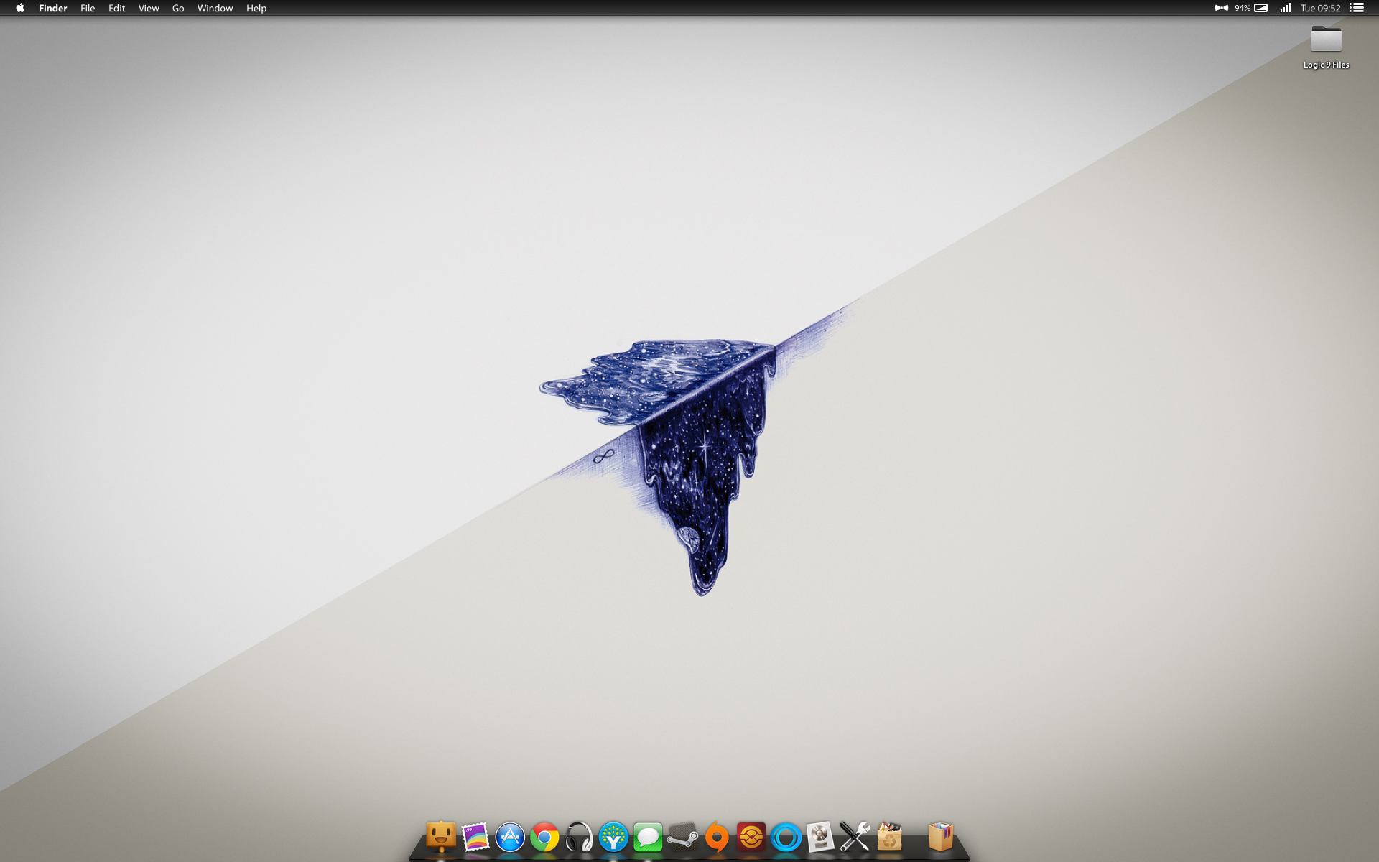Open the headphones music app in dock
The height and width of the screenshot is (862, 1379).
click(x=579, y=837)
